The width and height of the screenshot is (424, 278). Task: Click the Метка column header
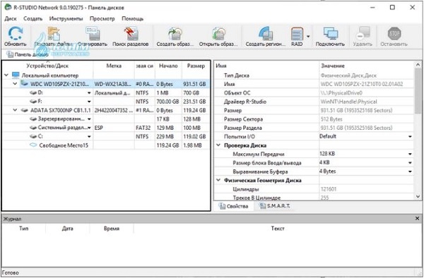coord(114,66)
